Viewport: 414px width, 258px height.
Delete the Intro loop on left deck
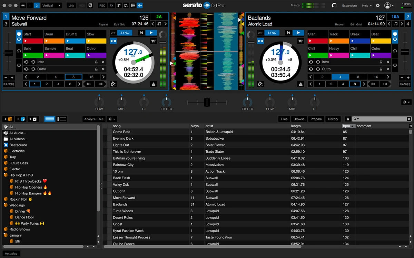coord(103,62)
